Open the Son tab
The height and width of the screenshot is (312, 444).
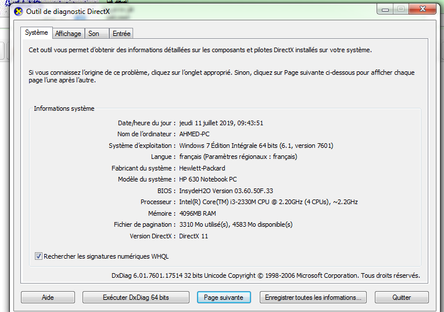pyautogui.click(x=94, y=34)
